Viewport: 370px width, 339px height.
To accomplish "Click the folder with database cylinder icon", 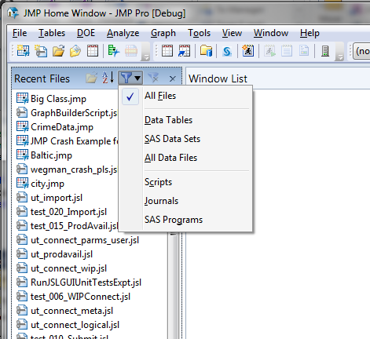I will click(x=206, y=51).
